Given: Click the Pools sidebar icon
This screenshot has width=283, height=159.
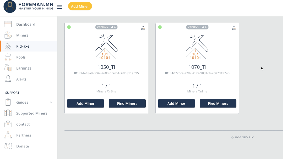Looking at the screenshot, I should pyautogui.click(x=8, y=57).
